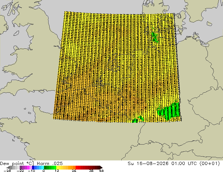
Task: Click the 'Harm .025' model label
Action: (x=50, y=164)
